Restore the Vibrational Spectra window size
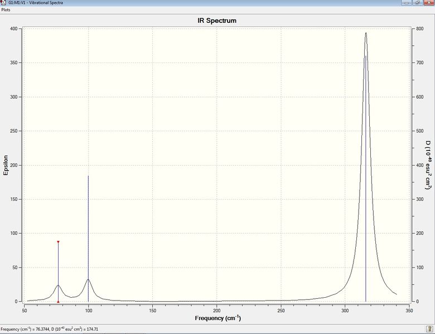The image size is (435, 334). pos(418,2)
